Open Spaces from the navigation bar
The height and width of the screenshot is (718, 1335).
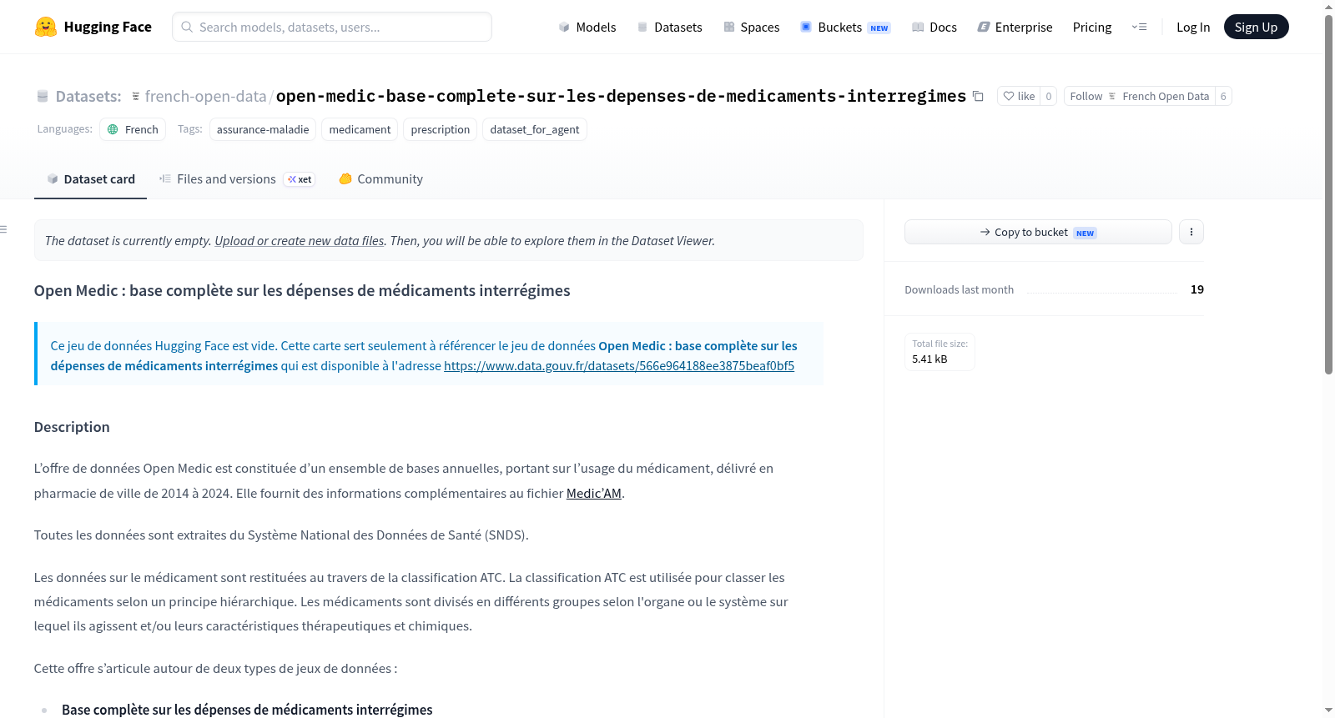pyautogui.click(x=752, y=27)
